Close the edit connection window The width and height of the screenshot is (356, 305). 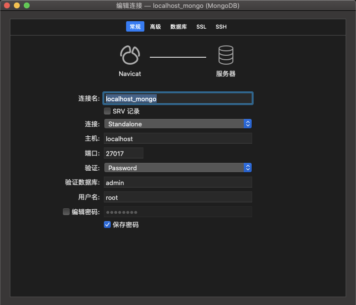(x=7, y=5)
